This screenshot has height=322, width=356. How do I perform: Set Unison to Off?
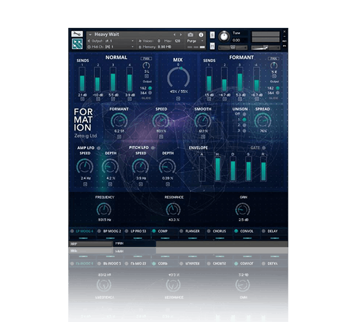244,114
